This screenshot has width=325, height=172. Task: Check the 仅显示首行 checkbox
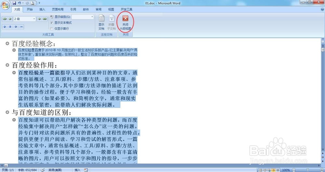coord(52,29)
